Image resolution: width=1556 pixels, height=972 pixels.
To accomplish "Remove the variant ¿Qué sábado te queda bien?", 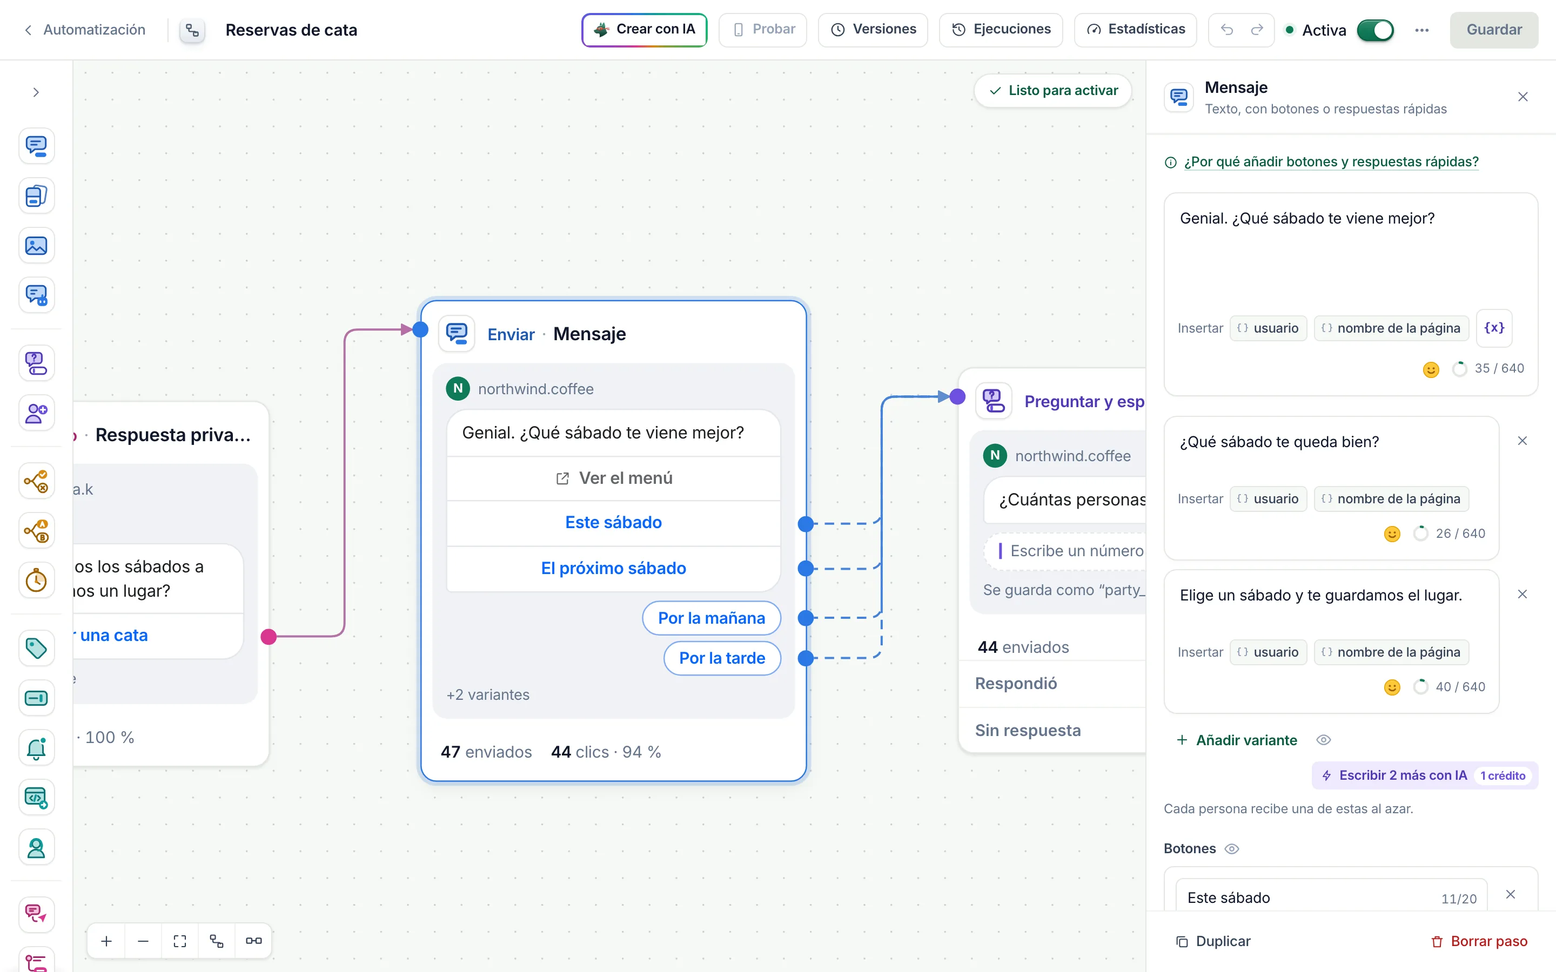I will pyautogui.click(x=1522, y=441).
